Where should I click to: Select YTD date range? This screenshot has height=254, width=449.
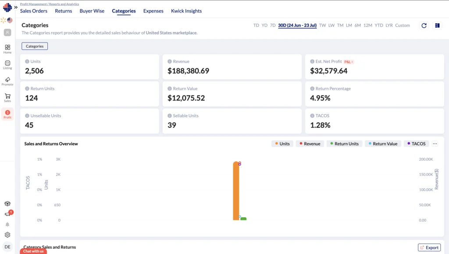point(379,25)
